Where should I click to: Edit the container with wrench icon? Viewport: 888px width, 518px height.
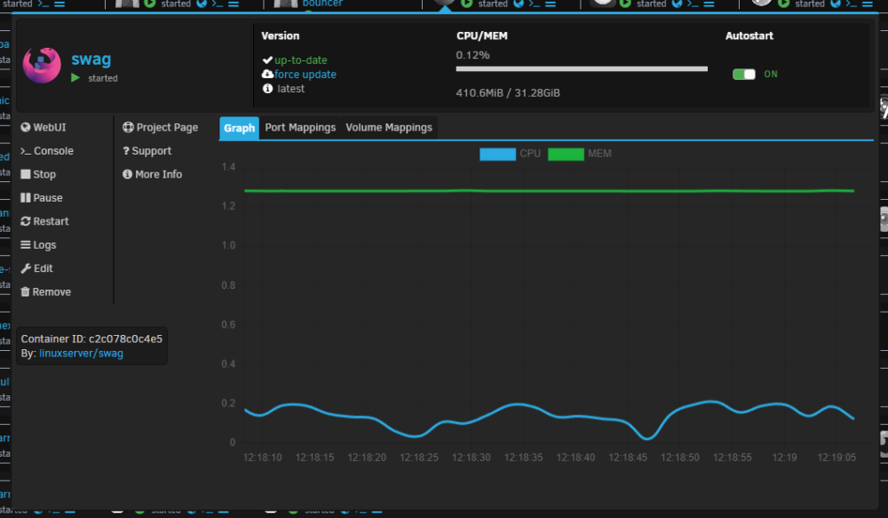pos(26,268)
